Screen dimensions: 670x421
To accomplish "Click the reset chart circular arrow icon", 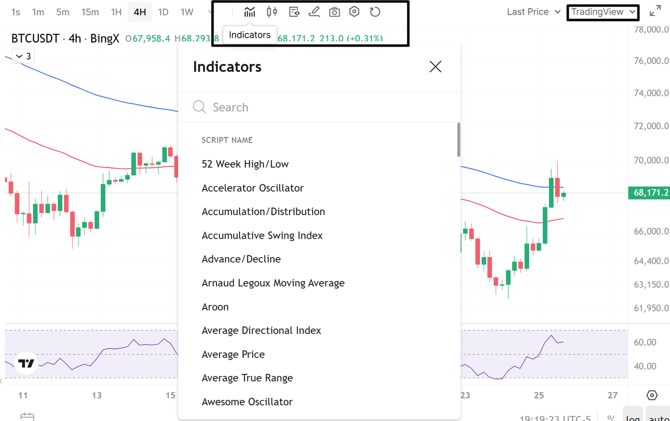I will [x=375, y=12].
